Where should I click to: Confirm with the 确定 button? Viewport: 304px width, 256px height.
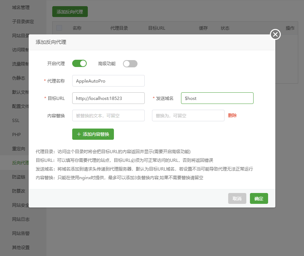259,198
